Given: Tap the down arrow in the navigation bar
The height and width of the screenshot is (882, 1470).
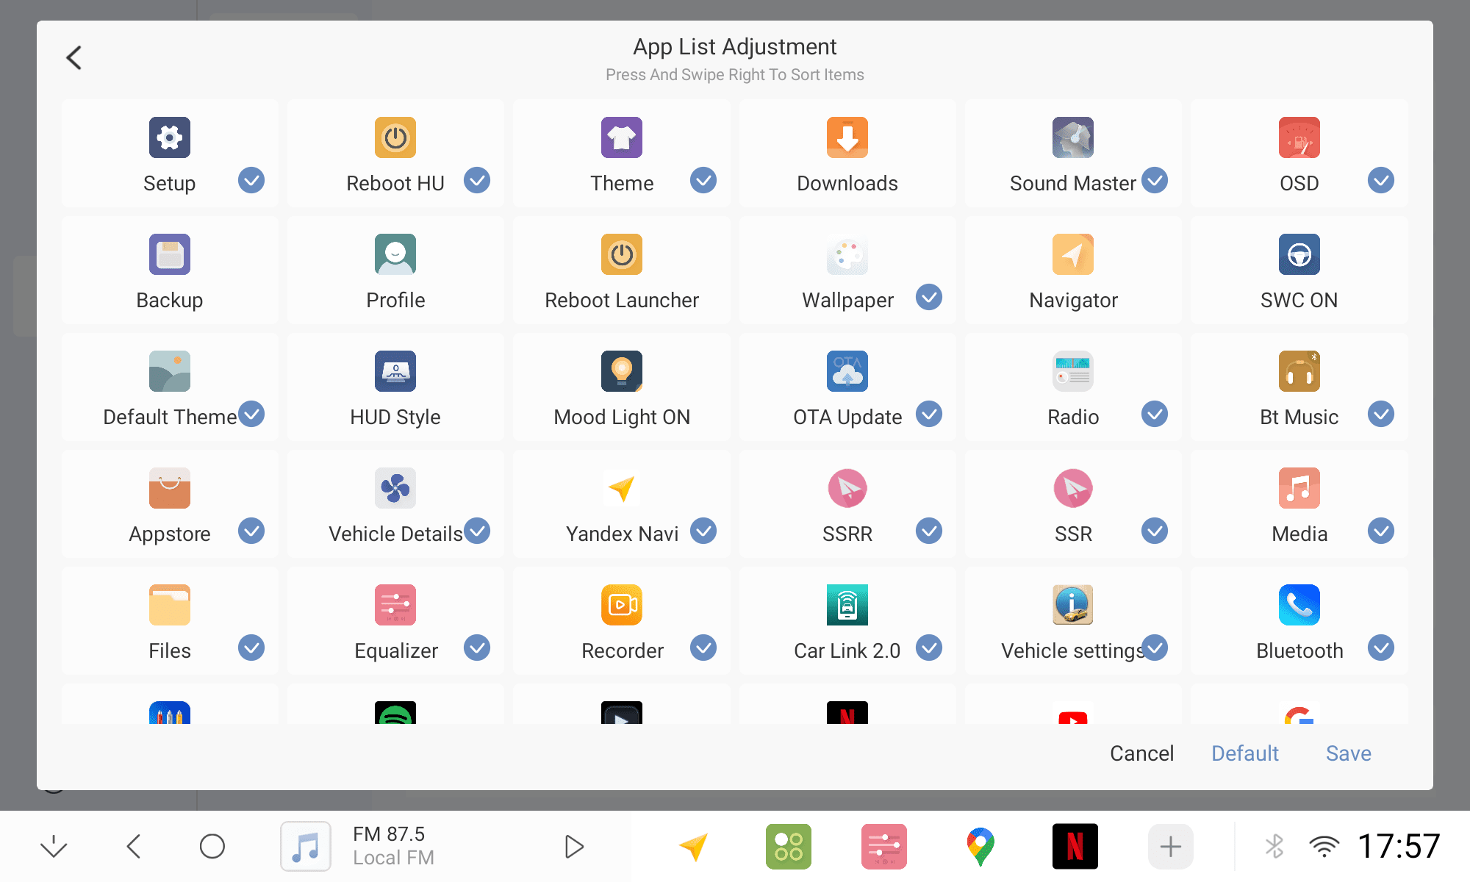Looking at the screenshot, I should click(54, 846).
